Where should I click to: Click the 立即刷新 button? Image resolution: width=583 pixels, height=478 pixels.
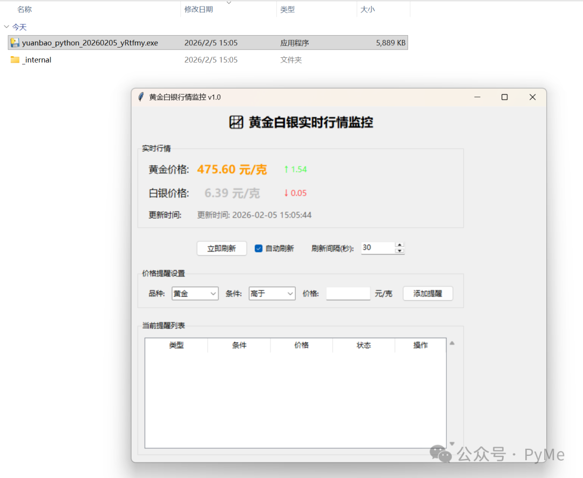pyautogui.click(x=222, y=248)
